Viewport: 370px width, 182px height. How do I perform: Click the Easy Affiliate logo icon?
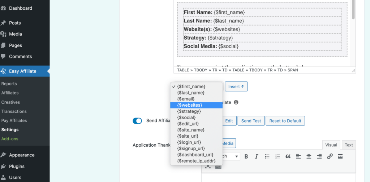pyautogui.click(x=3, y=71)
